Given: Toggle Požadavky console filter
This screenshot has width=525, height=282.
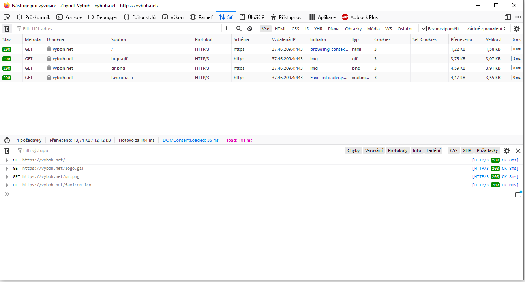Looking at the screenshot, I should pyautogui.click(x=487, y=150).
